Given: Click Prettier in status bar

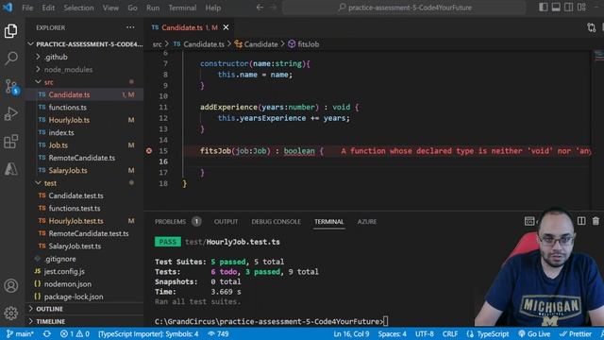Looking at the screenshot, I should click(576, 333).
